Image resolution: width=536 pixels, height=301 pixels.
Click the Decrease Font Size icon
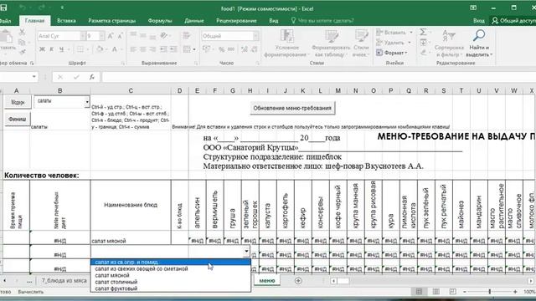pos(121,36)
